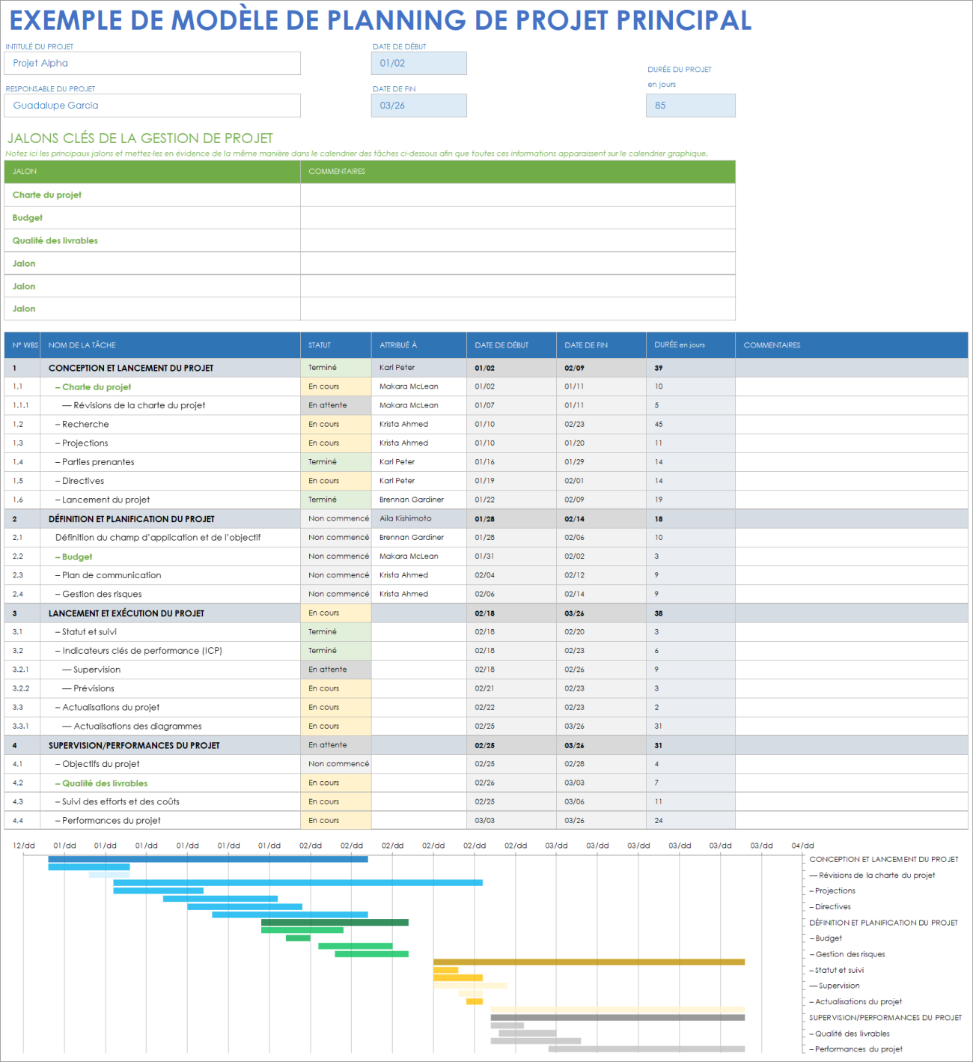Select the project title field containing Projet Alpha
The image size is (973, 1062).
coord(153,63)
